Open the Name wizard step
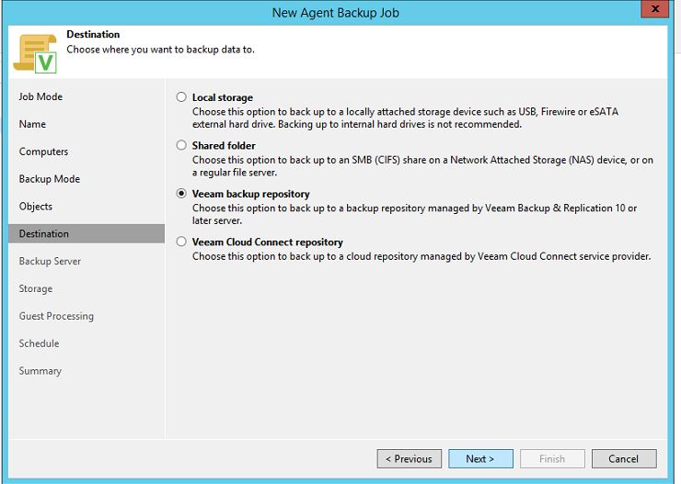The width and height of the screenshot is (681, 484). tap(32, 124)
